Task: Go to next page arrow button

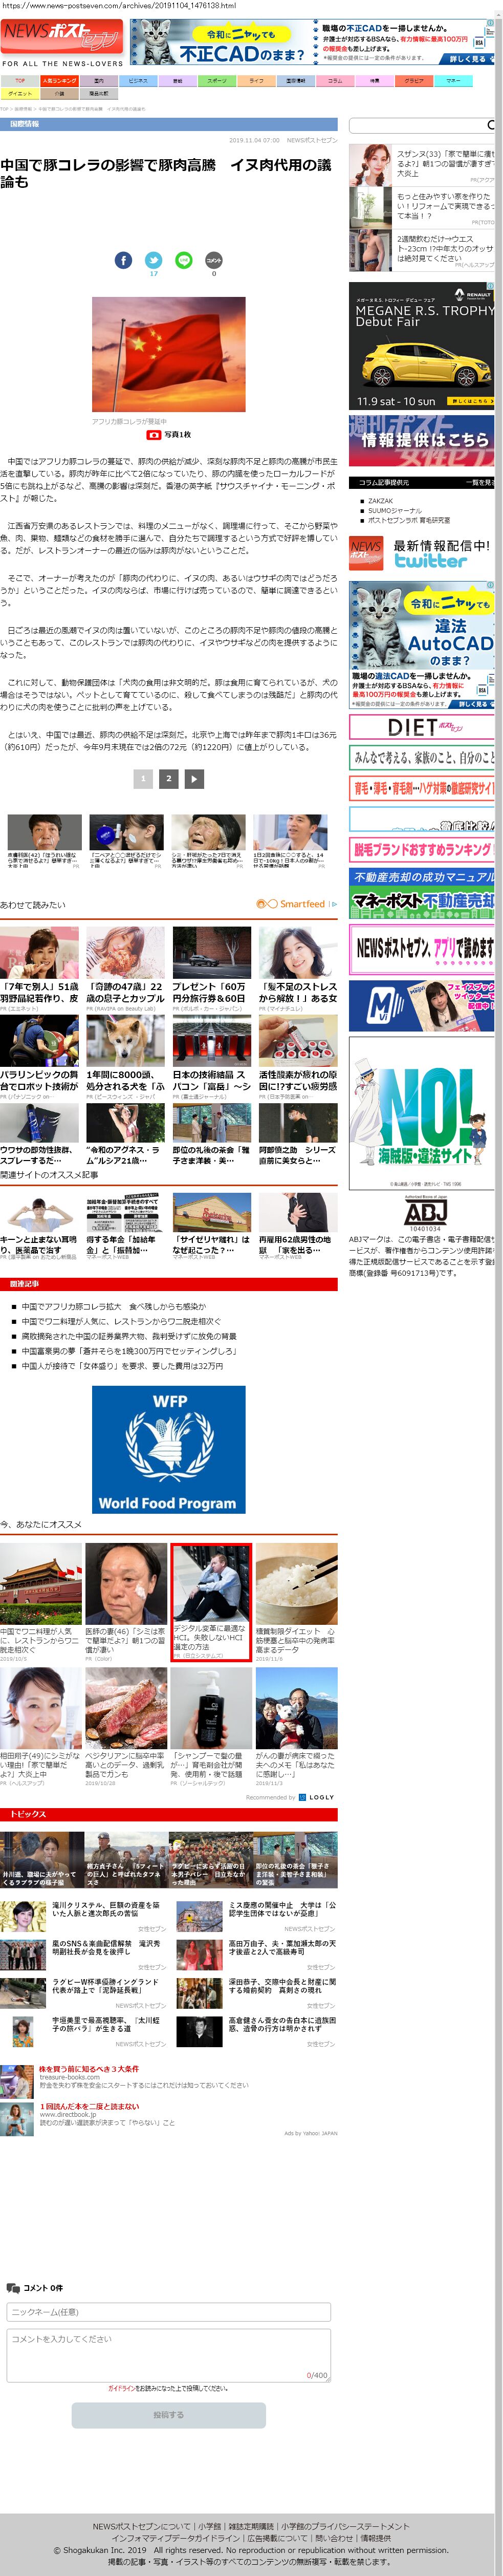Action: click(194, 778)
